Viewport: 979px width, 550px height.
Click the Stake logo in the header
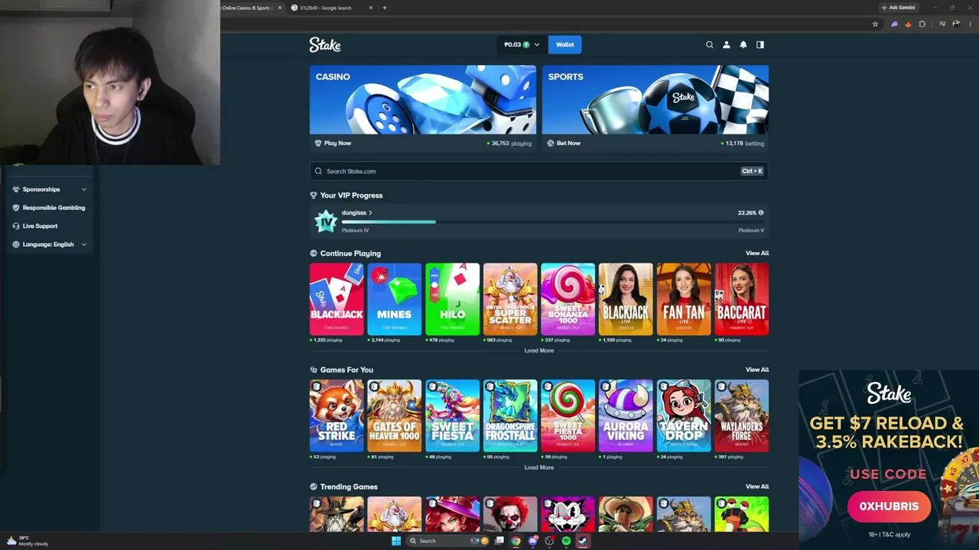(325, 45)
